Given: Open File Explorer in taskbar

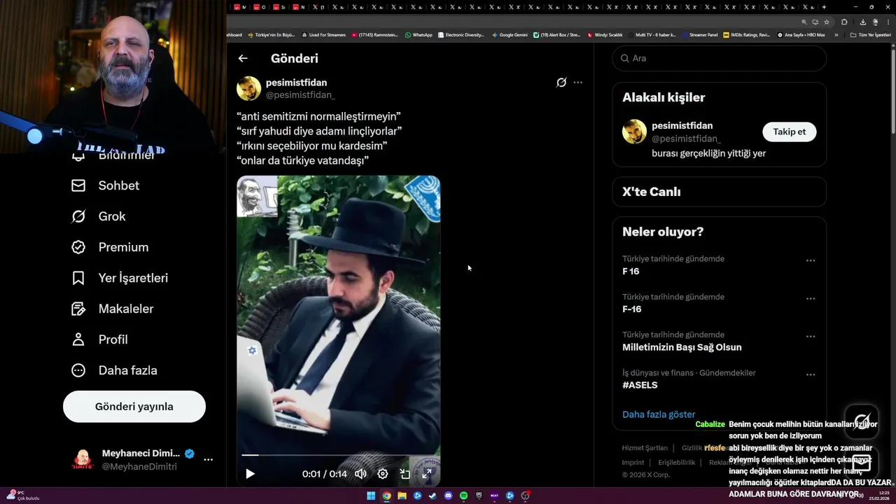Looking at the screenshot, I should coord(402,496).
